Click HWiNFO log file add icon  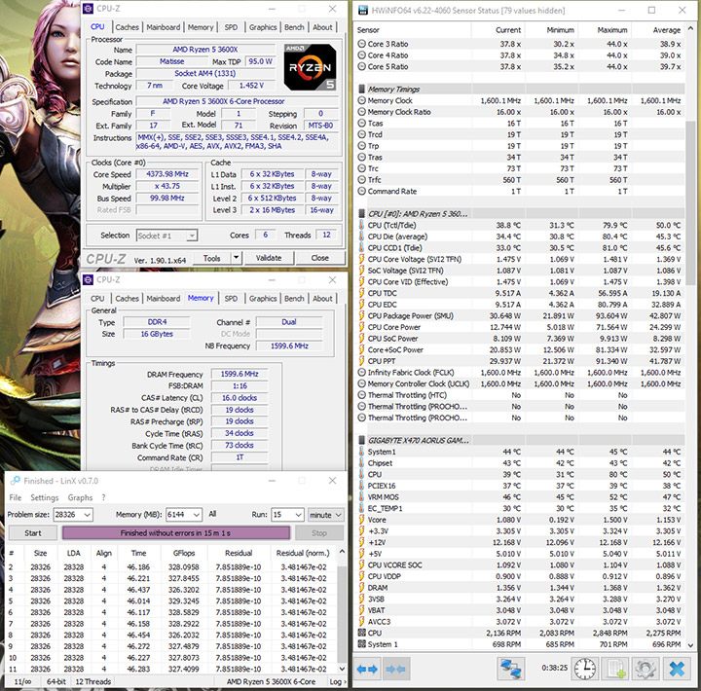coord(615,670)
